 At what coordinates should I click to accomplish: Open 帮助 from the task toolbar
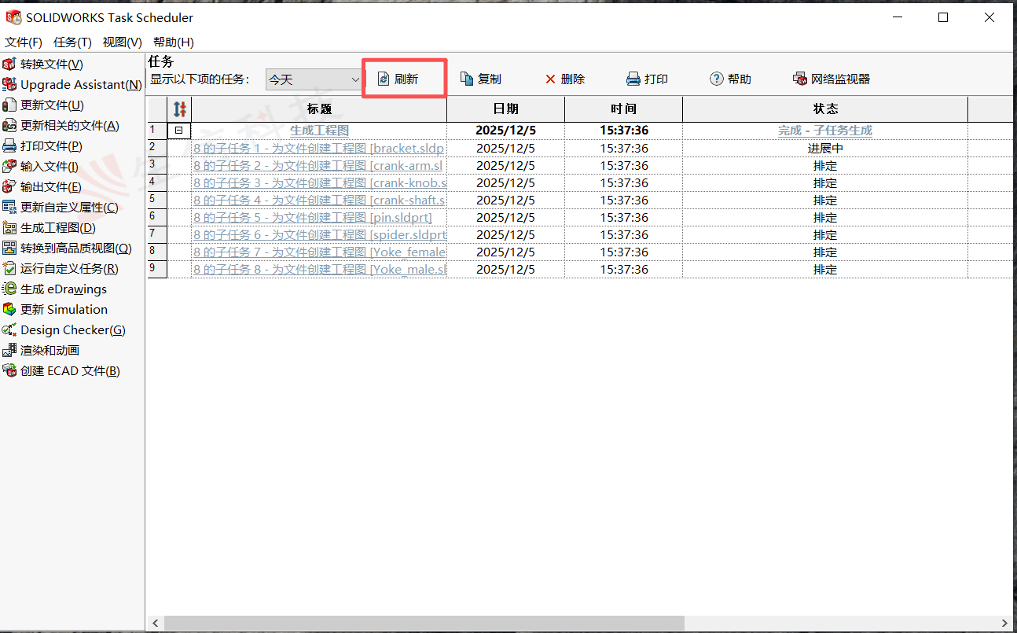[730, 79]
